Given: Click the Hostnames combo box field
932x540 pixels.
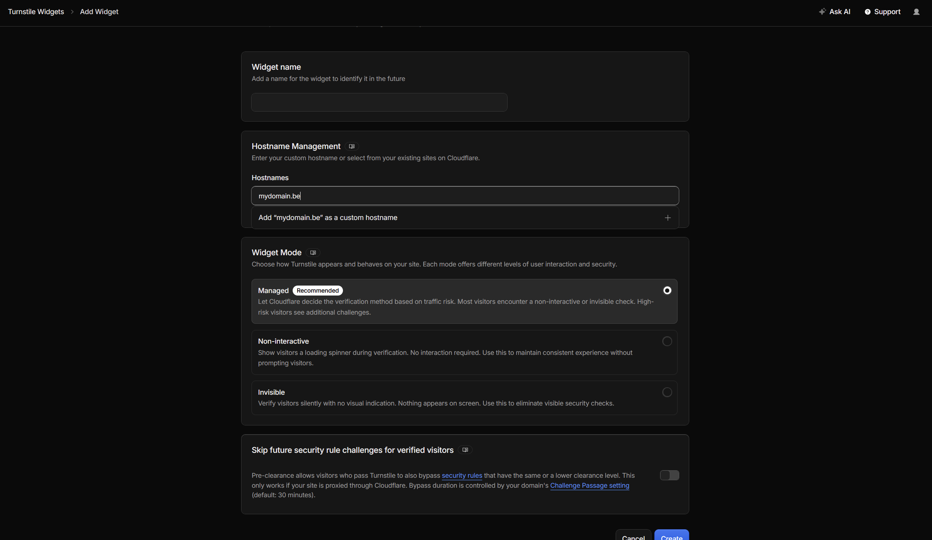Looking at the screenshot, I should [465, 195].
